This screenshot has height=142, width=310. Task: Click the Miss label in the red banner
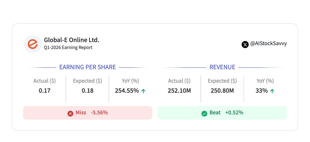(81, 113)
